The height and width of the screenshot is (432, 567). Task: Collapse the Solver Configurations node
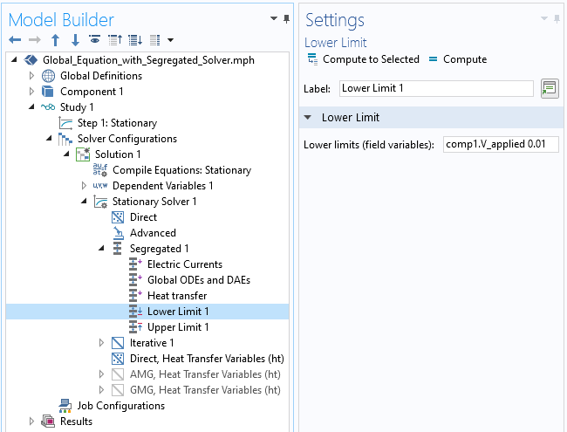coord(49,138)
